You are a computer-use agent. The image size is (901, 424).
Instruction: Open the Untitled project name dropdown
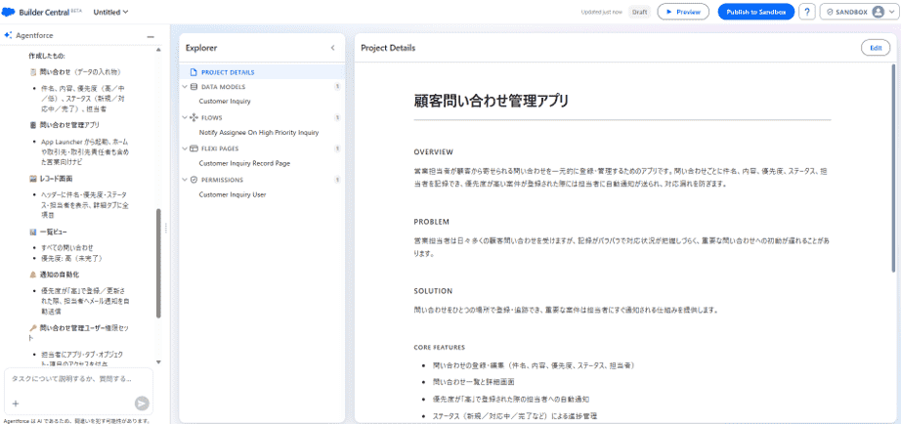point(110,12)
